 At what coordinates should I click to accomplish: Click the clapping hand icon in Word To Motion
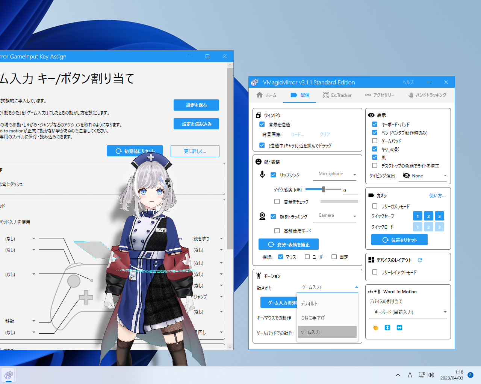[375, 327]
